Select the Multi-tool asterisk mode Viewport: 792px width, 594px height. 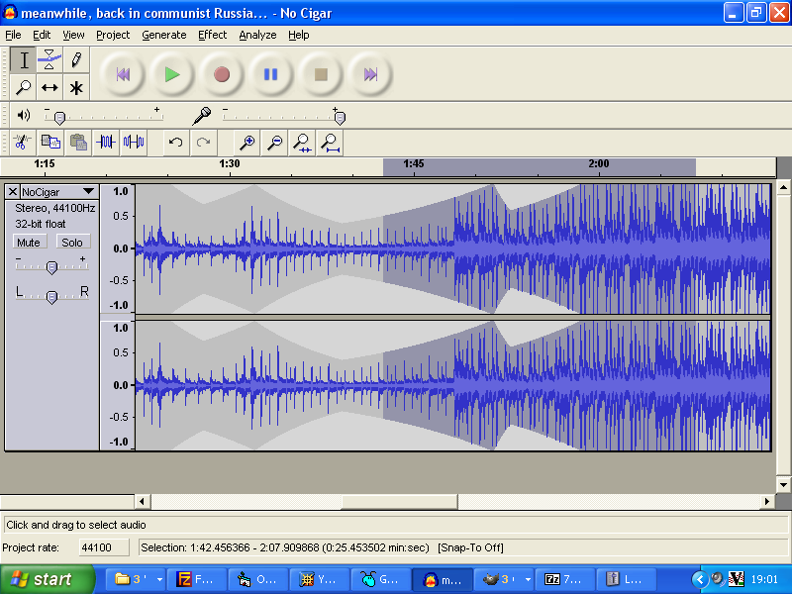click(76, 88)
